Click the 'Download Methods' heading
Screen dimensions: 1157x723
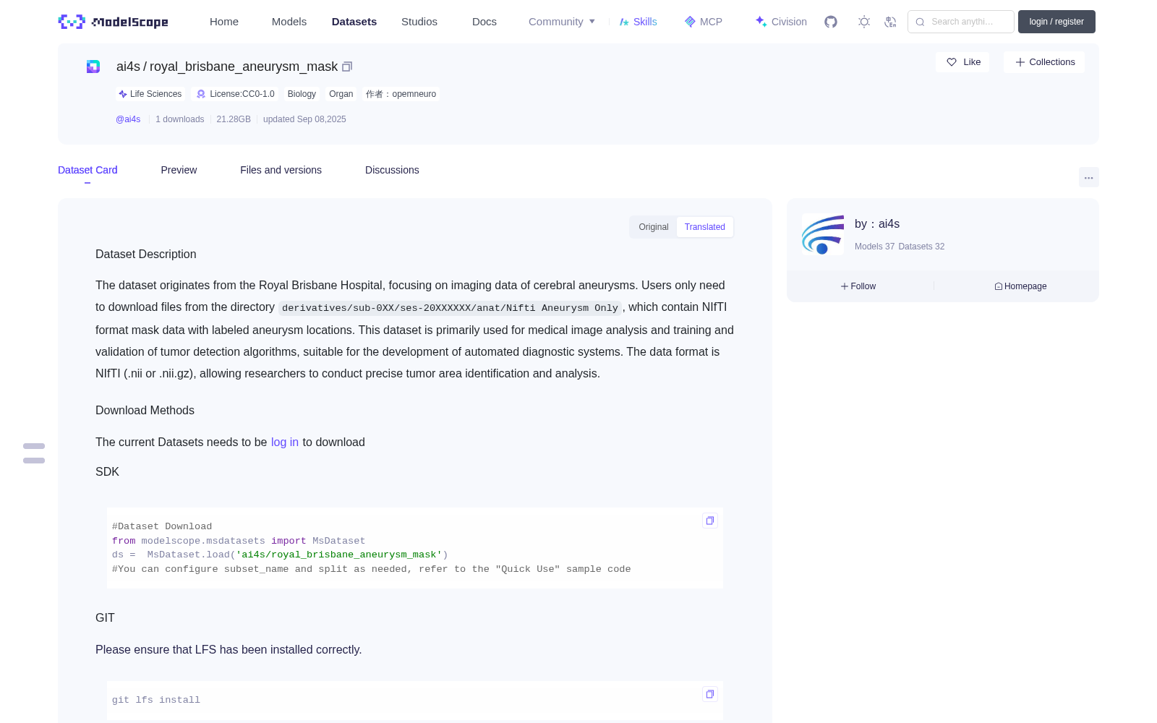point(145,411)
